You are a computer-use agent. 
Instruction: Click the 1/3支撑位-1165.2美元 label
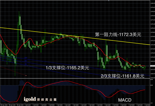click(67, 68)
